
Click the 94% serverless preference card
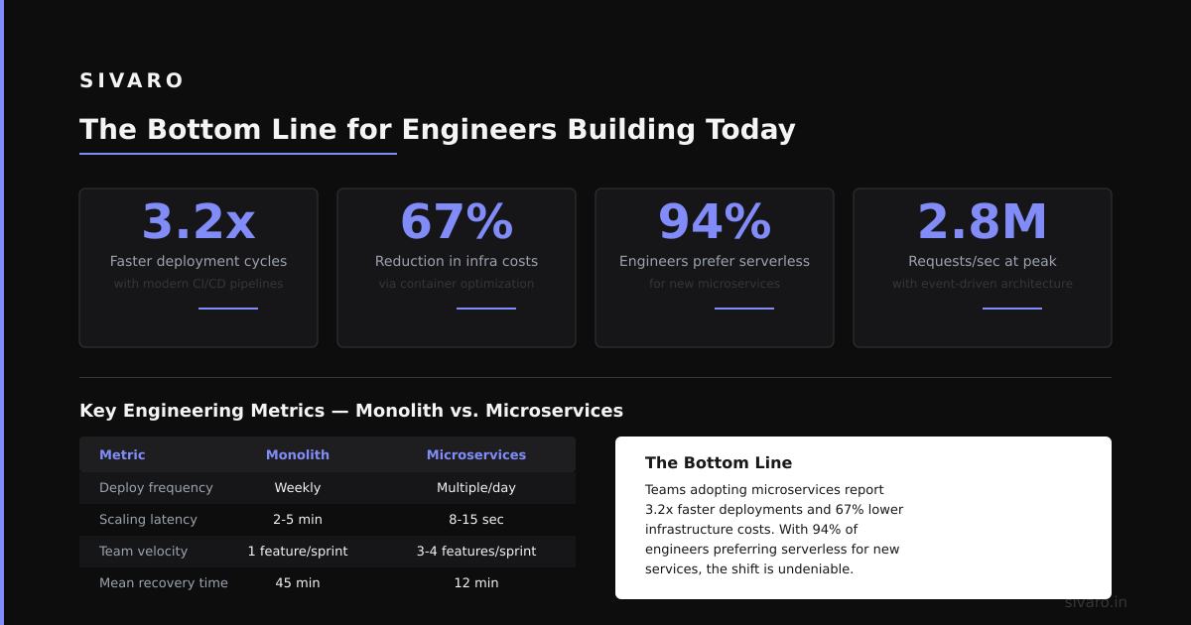pyautogui.click(x=715, y=268)
